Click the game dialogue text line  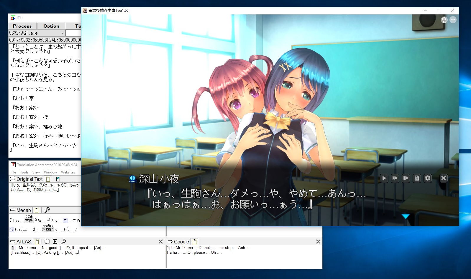(256, 199)
